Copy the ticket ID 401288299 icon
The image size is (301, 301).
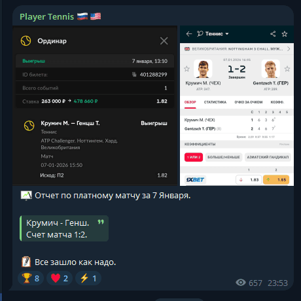(x=134, y=75)
